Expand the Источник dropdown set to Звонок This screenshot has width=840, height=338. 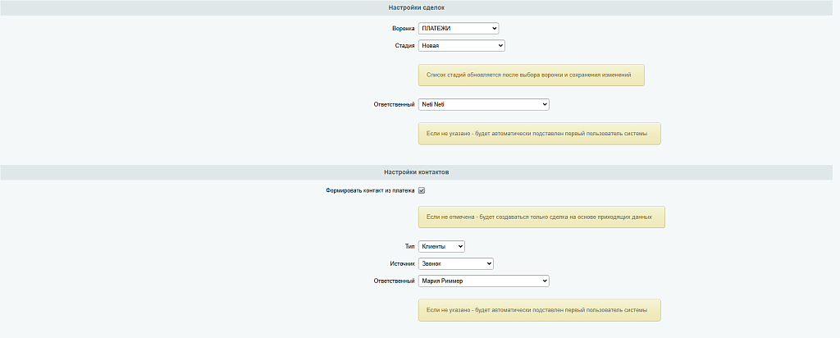click(456, 263)
